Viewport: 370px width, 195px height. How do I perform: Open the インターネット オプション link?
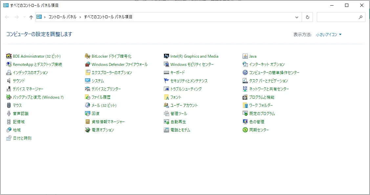coord(267,64)
